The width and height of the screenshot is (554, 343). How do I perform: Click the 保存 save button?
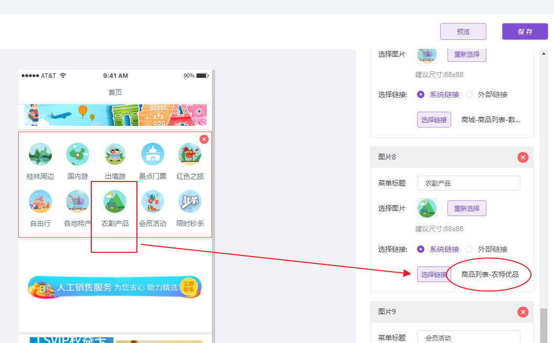click(525, 31)
